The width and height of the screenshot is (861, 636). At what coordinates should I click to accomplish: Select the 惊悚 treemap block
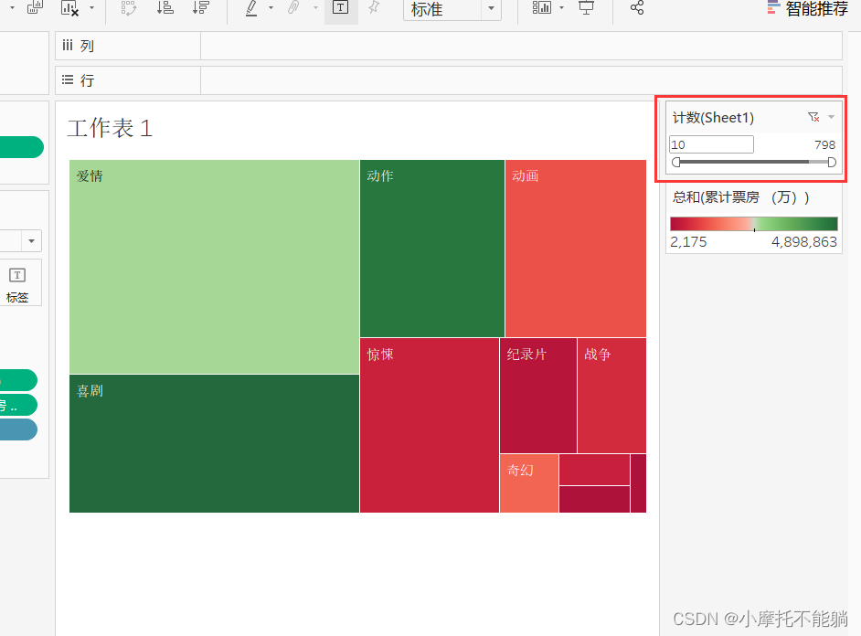point(430,425)
